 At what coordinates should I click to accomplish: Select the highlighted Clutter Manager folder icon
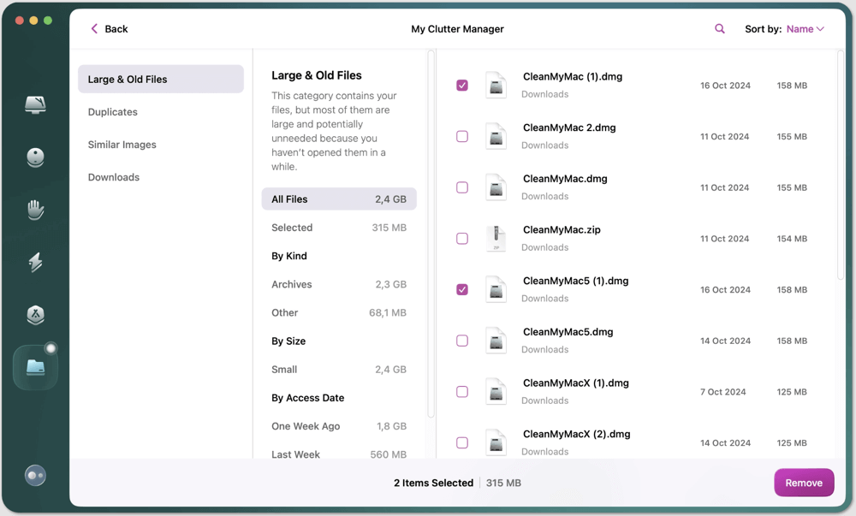34,366
